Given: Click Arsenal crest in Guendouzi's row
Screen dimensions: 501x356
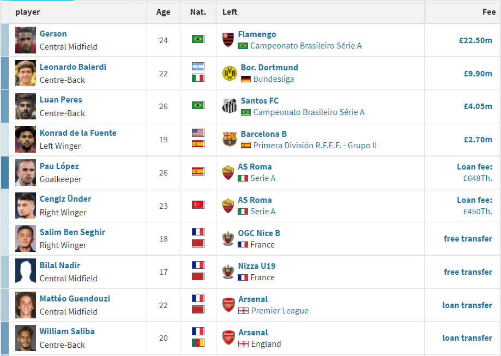Looking at the screenshot, I should (228, 305).
